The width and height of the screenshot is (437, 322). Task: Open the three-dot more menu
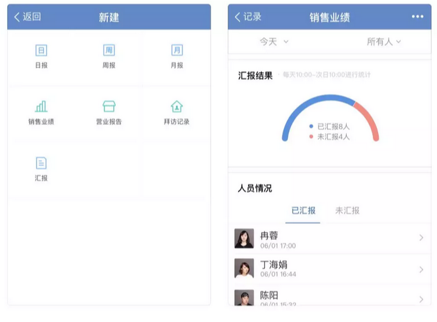coord(417,17)
